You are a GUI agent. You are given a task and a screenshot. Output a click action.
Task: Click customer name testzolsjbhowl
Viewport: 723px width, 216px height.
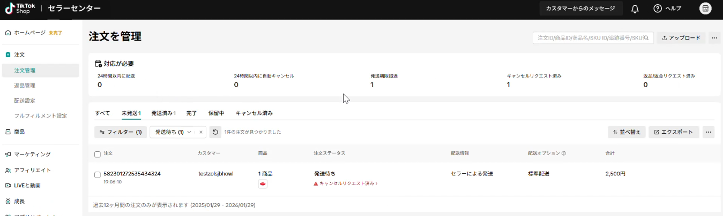coord(216,174)
